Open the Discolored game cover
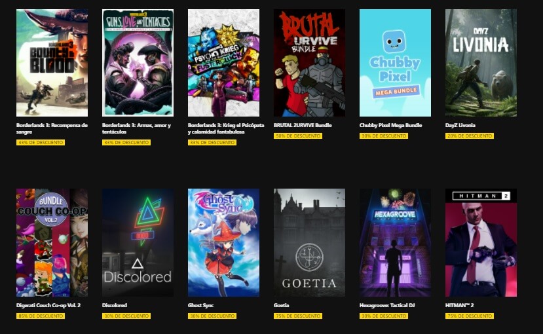This screenshot has width=543, height=334. [x=138, y=242]
